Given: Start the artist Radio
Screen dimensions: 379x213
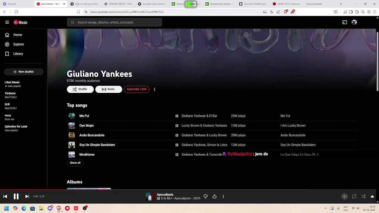Looking at the screenshot, I should click(x=109, y=89).
